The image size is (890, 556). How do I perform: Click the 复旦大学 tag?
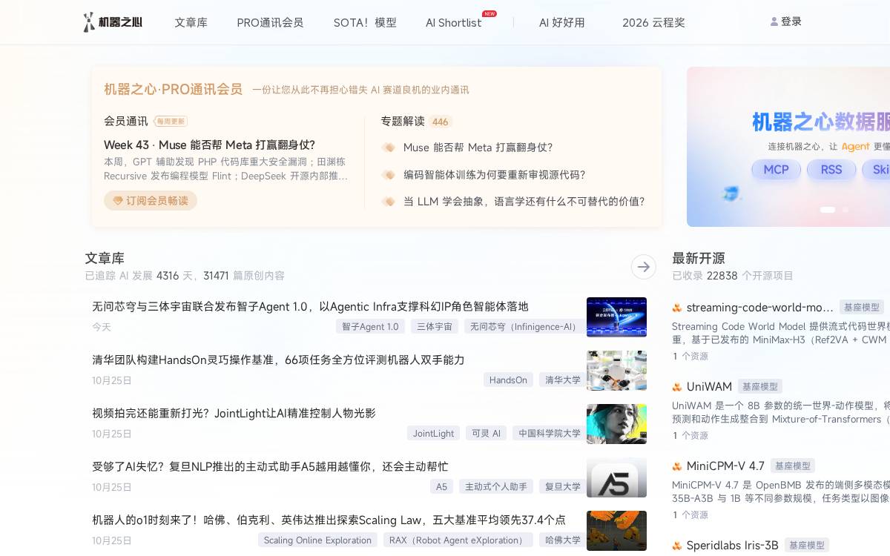pyautogui.click(x=563, y=487)
